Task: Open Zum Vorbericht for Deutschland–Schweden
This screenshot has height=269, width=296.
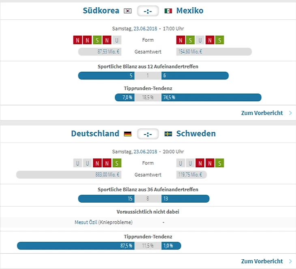Action: [x=262, y=261]
